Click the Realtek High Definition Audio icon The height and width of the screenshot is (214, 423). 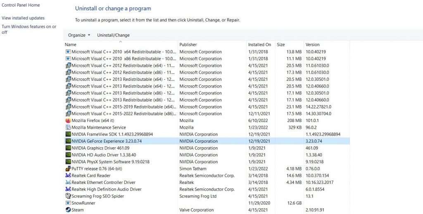68,189
